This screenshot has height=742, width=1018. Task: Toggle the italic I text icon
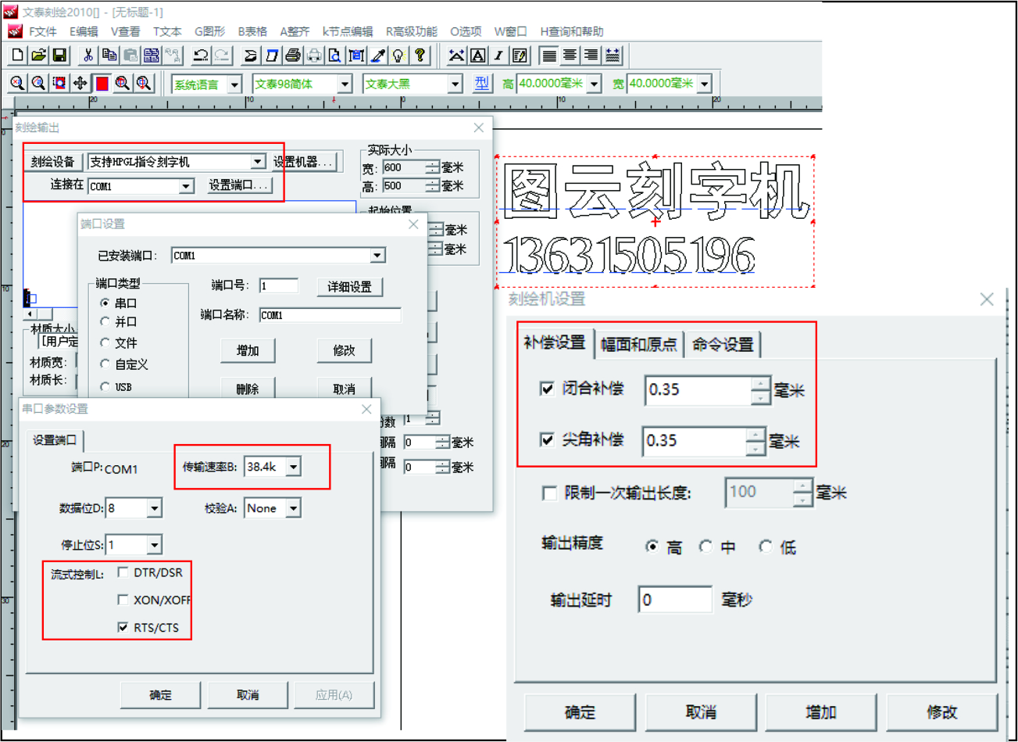tap(498, 56)
